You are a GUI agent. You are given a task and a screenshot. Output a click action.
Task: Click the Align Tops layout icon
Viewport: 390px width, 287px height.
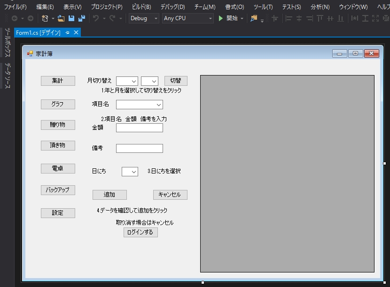(x=320, y=18)
